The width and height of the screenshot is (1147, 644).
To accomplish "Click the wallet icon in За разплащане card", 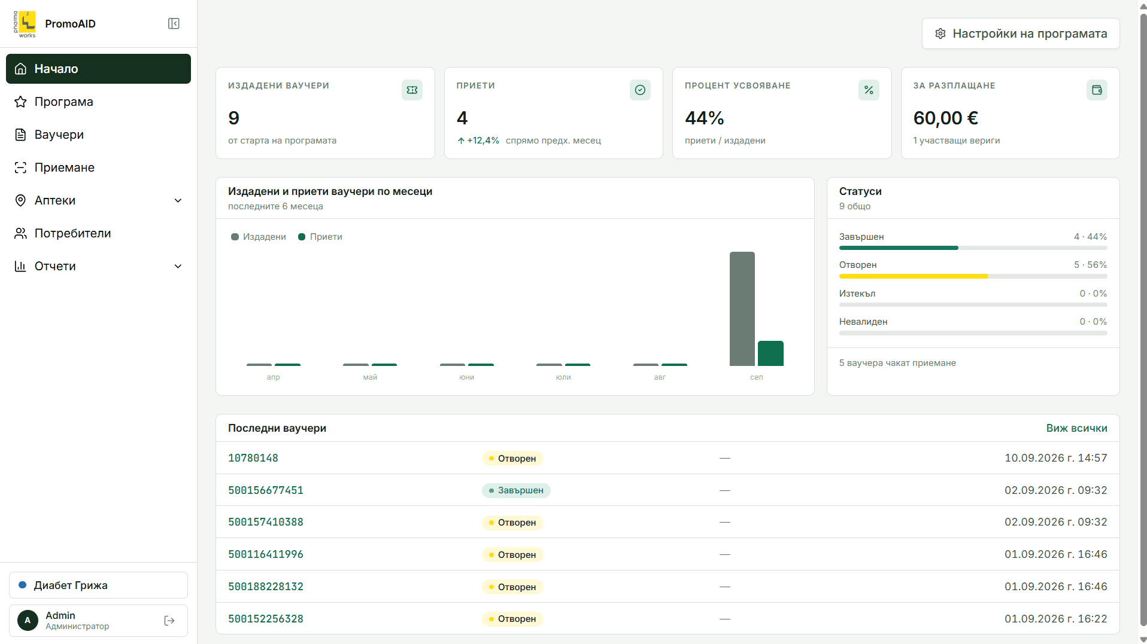I will [1097, 90].
